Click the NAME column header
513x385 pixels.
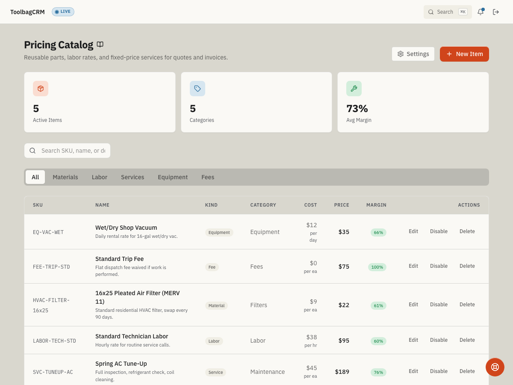tap(102, 205)
